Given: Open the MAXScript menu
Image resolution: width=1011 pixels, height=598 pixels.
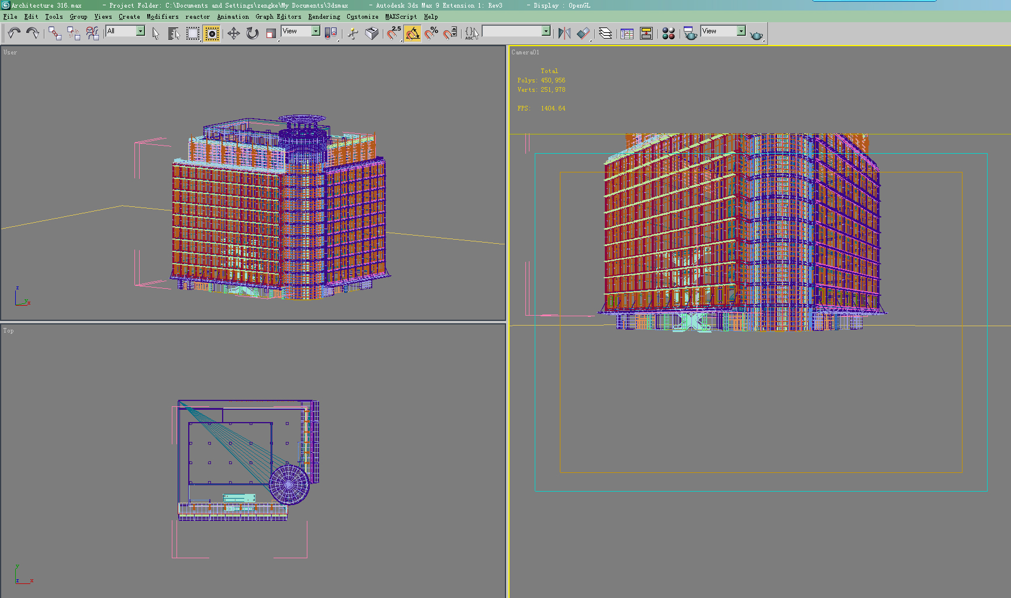Looking at the screenshot, I should tap(401, 16).
